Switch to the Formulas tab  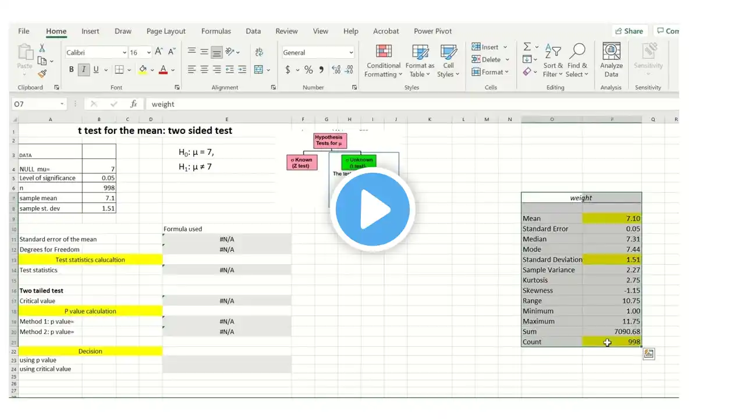coord(216,31)
